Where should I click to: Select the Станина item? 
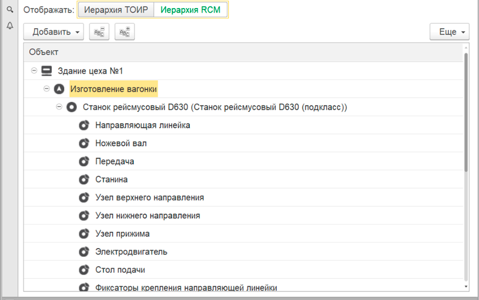[244, 179]
